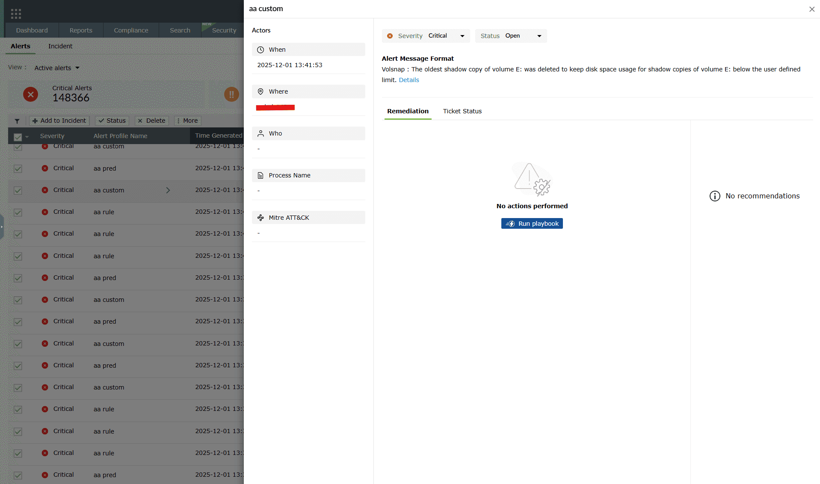820x484 pixels.
Task: Click the clock icon next to When
Action: click(x=261, y=49)
